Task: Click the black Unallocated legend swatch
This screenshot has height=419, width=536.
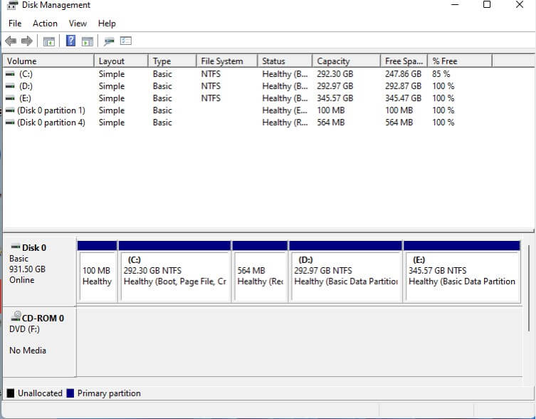Action: pyautogui.click(x=11, y=393)
